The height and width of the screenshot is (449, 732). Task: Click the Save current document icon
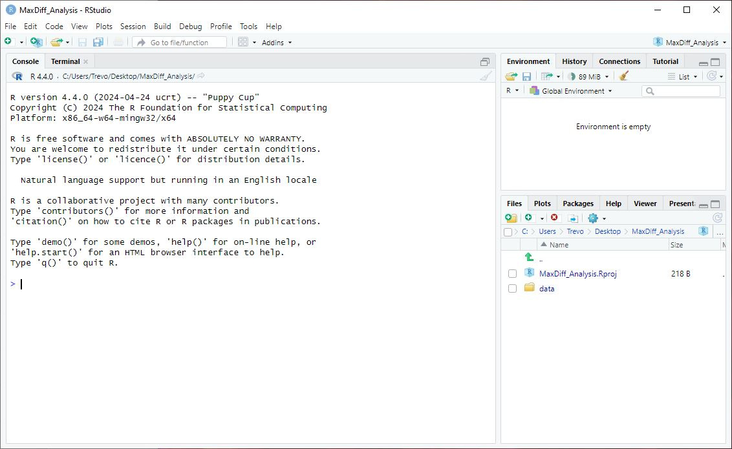pos(82,43)
